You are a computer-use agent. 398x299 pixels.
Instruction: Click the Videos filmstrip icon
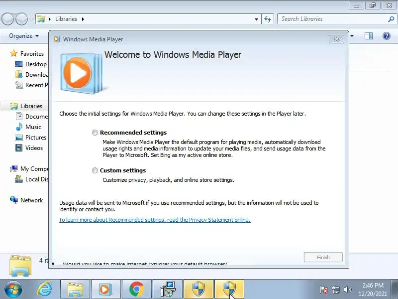point(19,148)
